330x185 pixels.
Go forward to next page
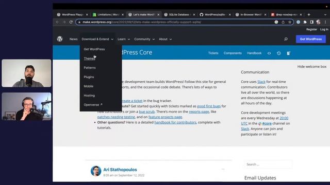coord(64,22)
